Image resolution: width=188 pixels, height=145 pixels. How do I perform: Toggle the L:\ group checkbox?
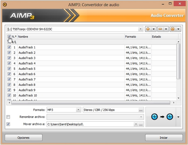click(x=9, y=42)
